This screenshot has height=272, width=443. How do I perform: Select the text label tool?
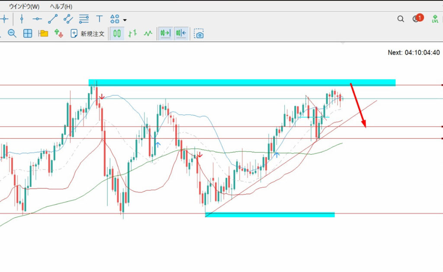[100, 19]
